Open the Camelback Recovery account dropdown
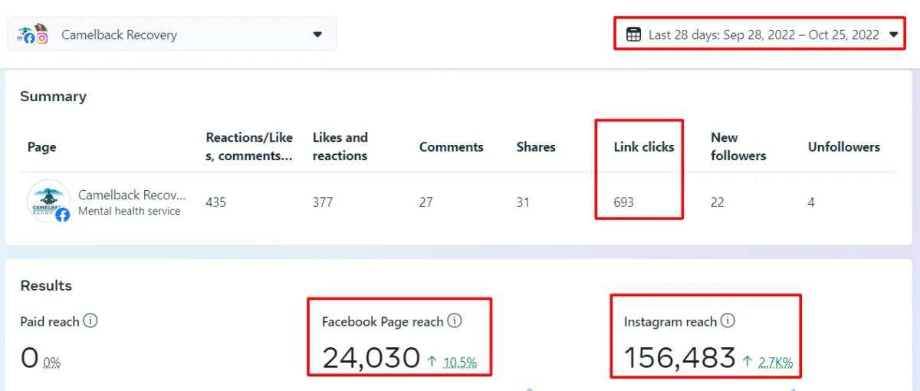This screenshot has width=920, height=391. 172,34
